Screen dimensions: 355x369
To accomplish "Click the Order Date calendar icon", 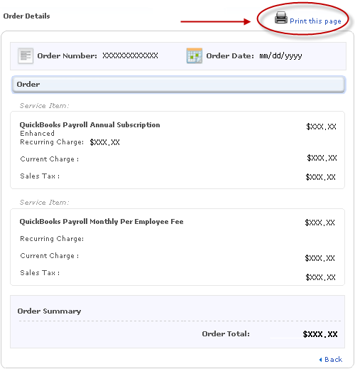I will click(195, 55).
